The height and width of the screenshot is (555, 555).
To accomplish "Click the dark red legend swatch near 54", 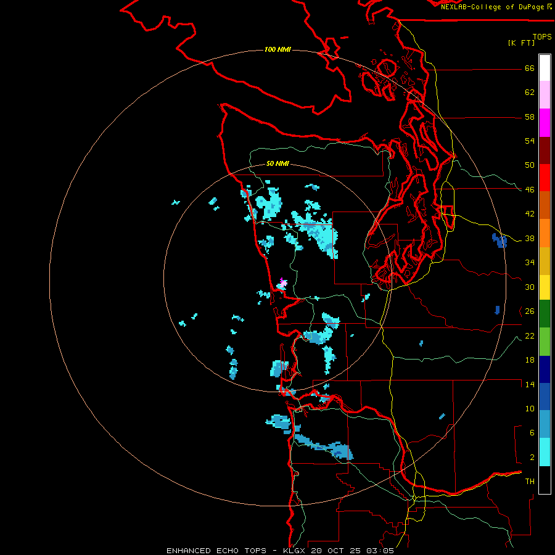I will (x=545, y=150).
